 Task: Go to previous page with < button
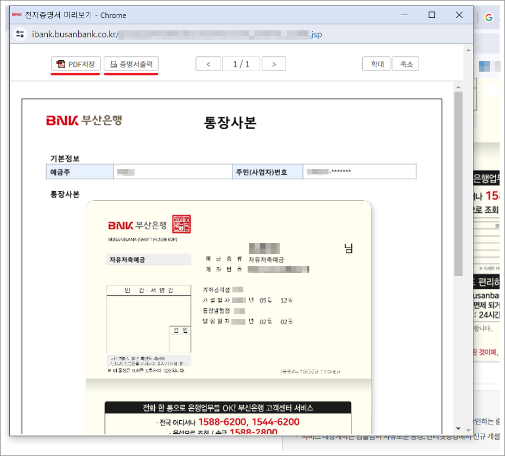(x=208, y=64)
